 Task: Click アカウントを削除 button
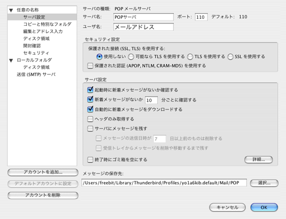pos(43,195)
